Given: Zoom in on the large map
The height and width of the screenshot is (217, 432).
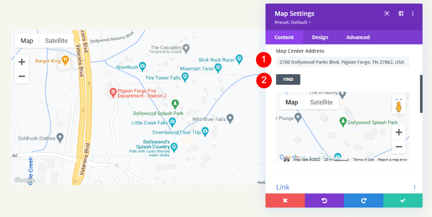Looking at the screenshot, I should click(22, 62).
